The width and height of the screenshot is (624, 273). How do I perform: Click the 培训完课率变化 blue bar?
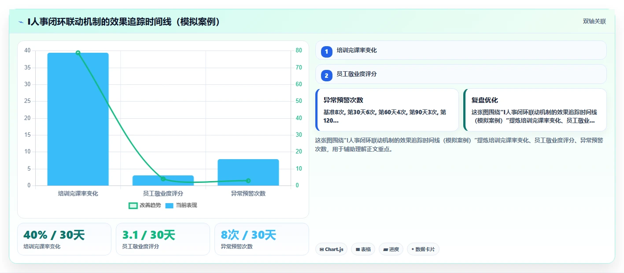click(78, 119)
